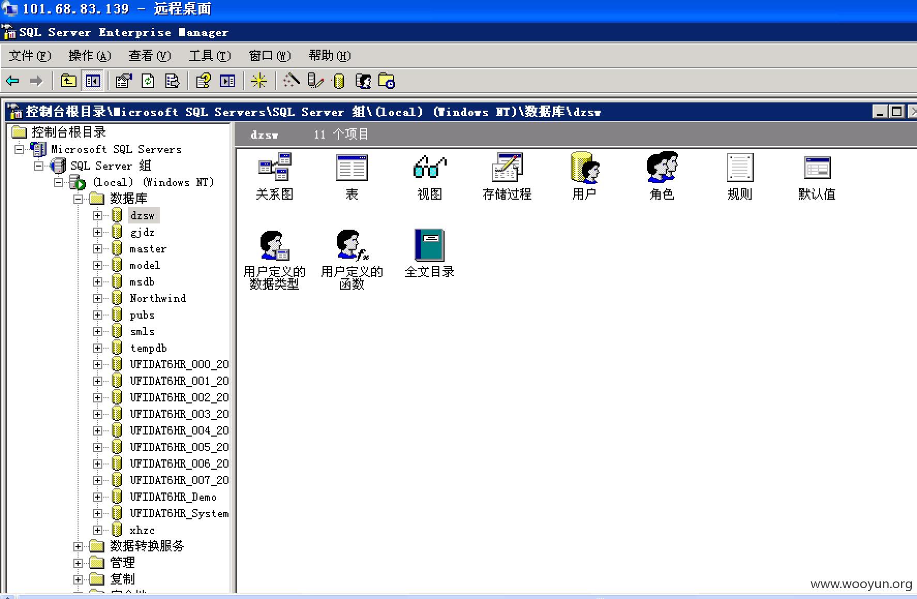Select the model database
The width and height of the screenshot is (917, 599).
145,265
